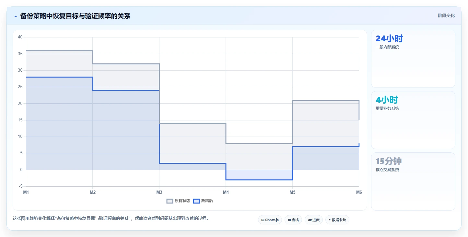Click the 备份策略中恢复目标与验证频率的关系 title
This screenshot has height=237, width=468.
(75, 16)
